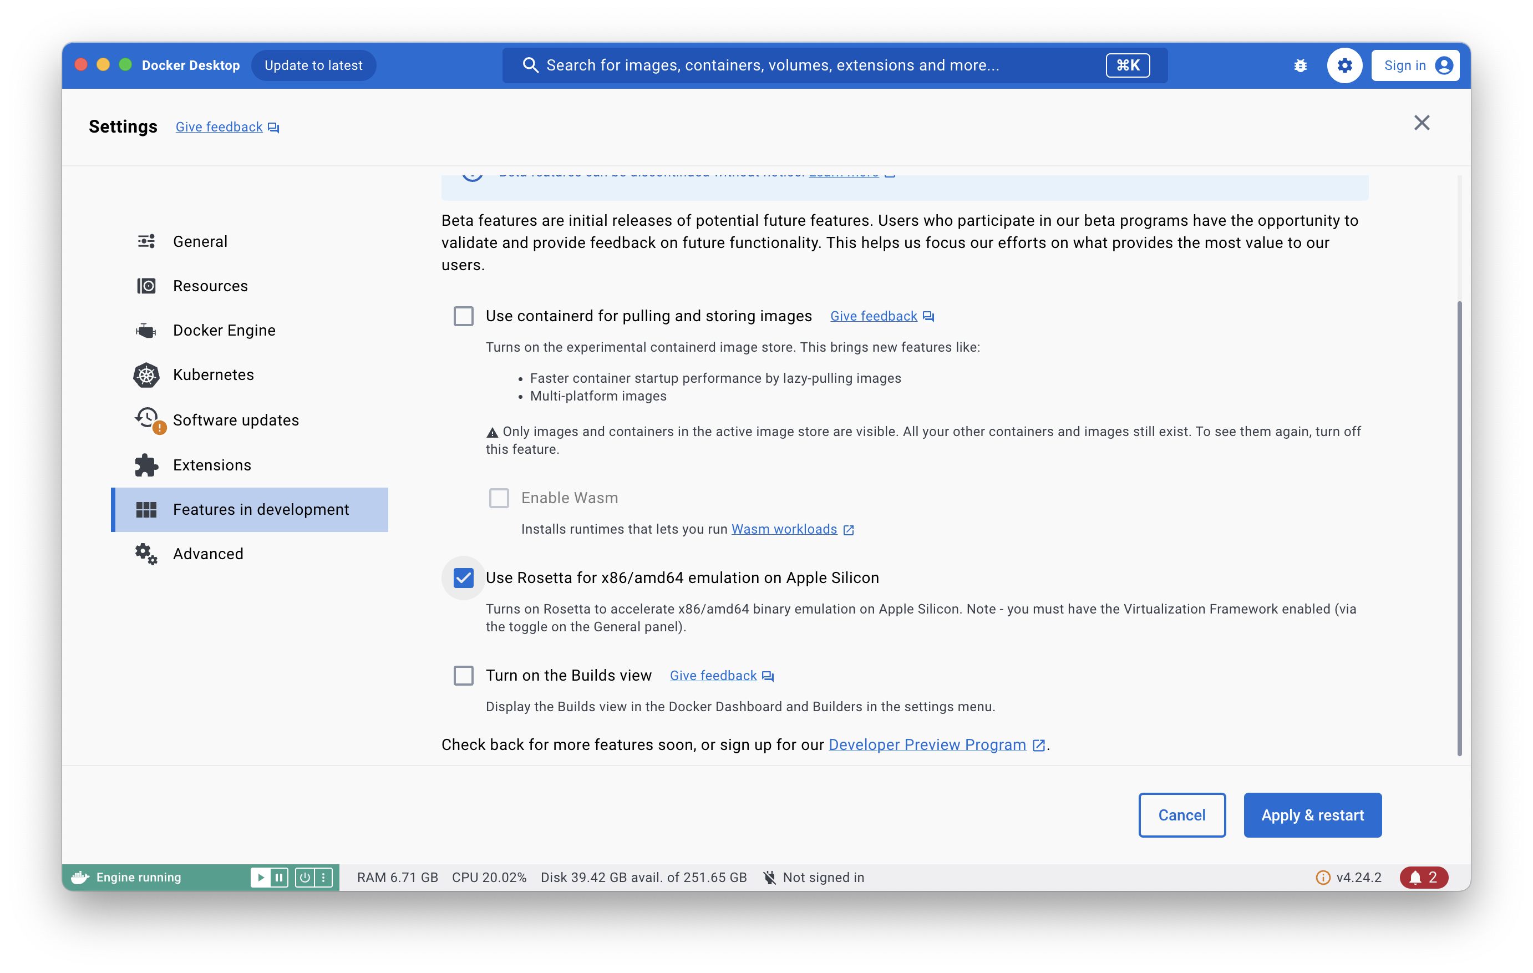Open the notifications bell badge

pyautogui.click(x=1424, y=878)
